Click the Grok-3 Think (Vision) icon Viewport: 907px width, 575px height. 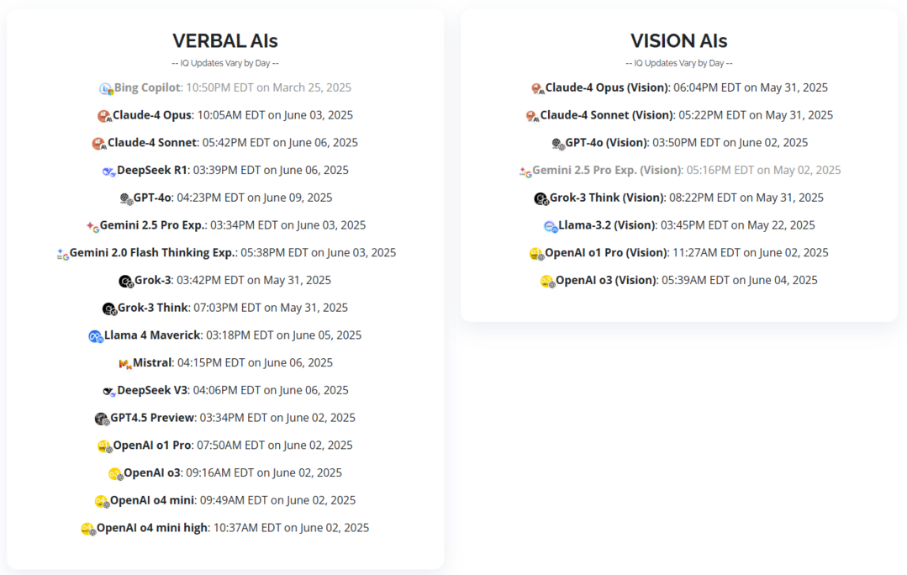(541, 199)
